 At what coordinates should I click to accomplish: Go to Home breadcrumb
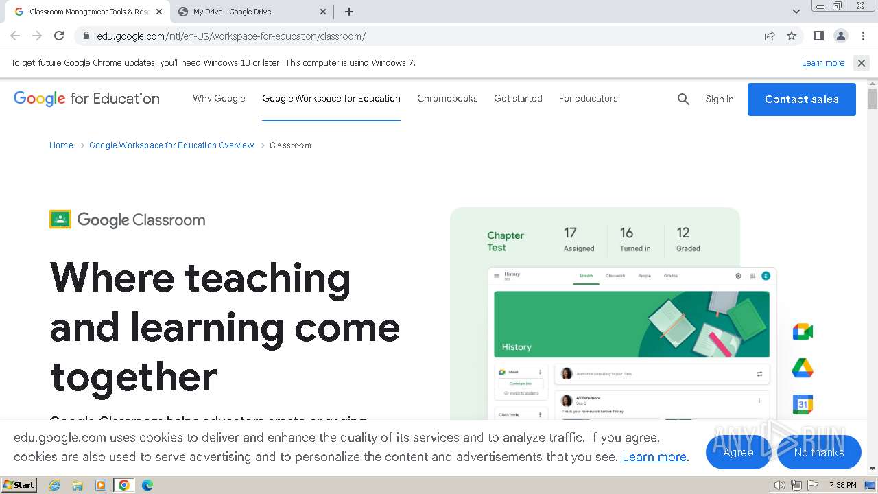click(61, 145)
